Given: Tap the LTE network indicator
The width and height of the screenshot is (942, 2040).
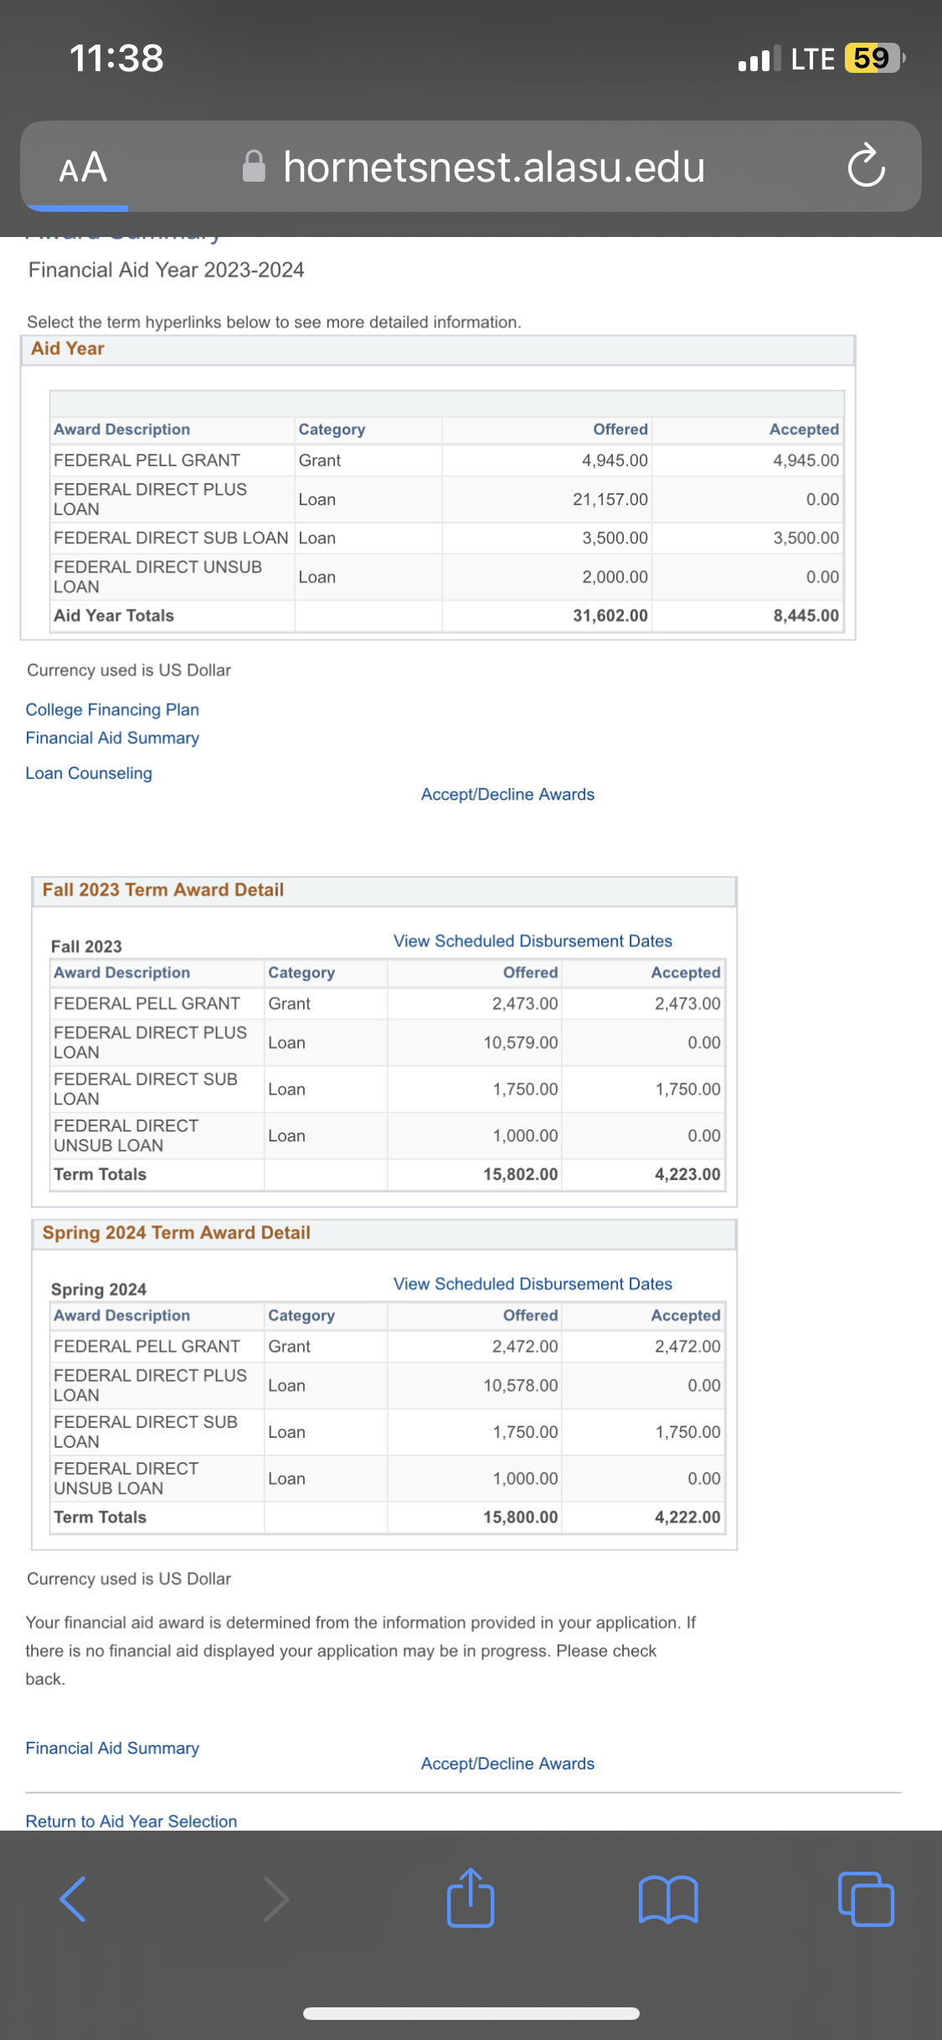Looking at the screenshot, I should click(x=813, y=59).
